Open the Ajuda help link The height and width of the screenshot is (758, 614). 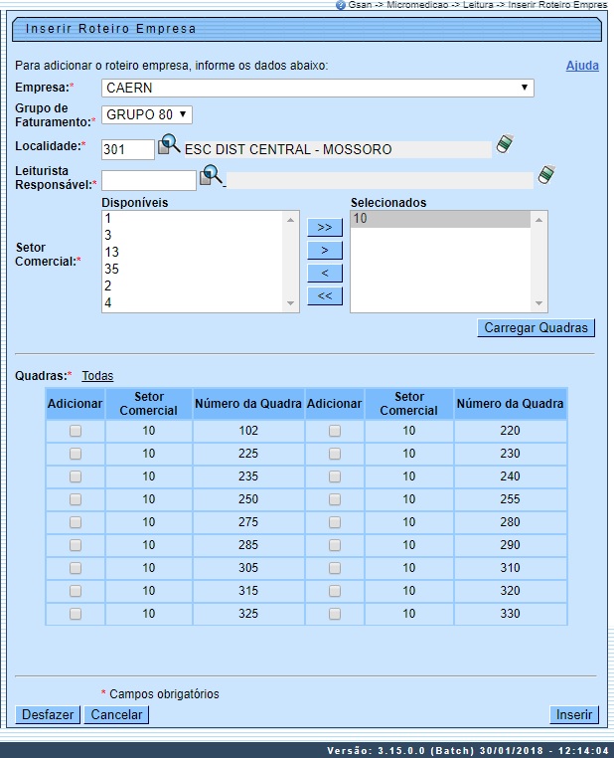coord(582,66)
